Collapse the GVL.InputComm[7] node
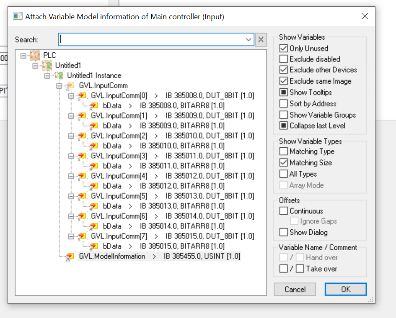Viewport: 396px width, 318px height. 71,236
